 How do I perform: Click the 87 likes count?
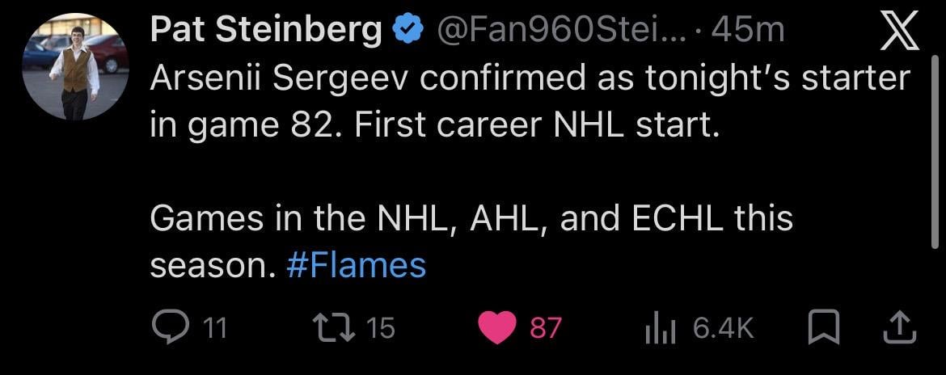[x=546, y=328]
